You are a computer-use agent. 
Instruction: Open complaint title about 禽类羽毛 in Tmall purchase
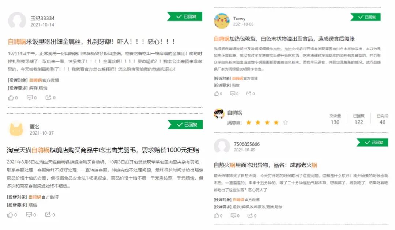103,150
